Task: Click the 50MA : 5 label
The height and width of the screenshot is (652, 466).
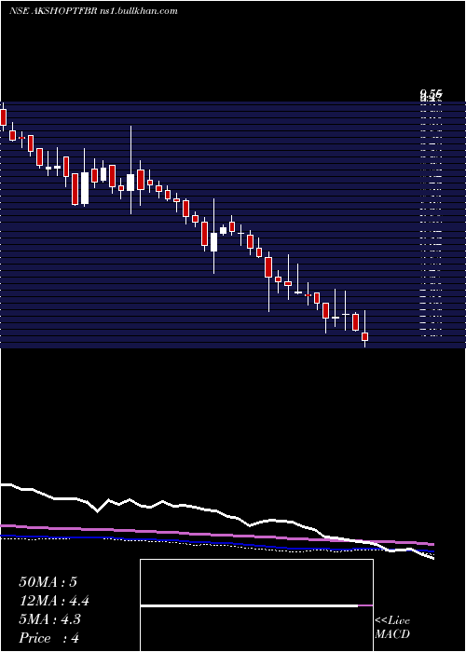Action: click(48, 582)
